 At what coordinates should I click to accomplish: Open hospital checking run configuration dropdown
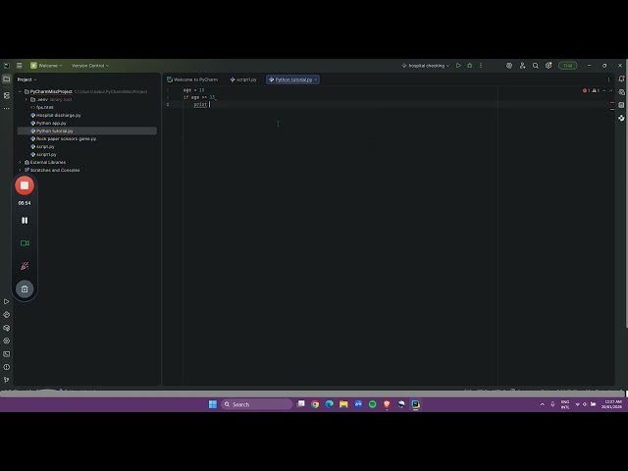(x=426, y=66)
